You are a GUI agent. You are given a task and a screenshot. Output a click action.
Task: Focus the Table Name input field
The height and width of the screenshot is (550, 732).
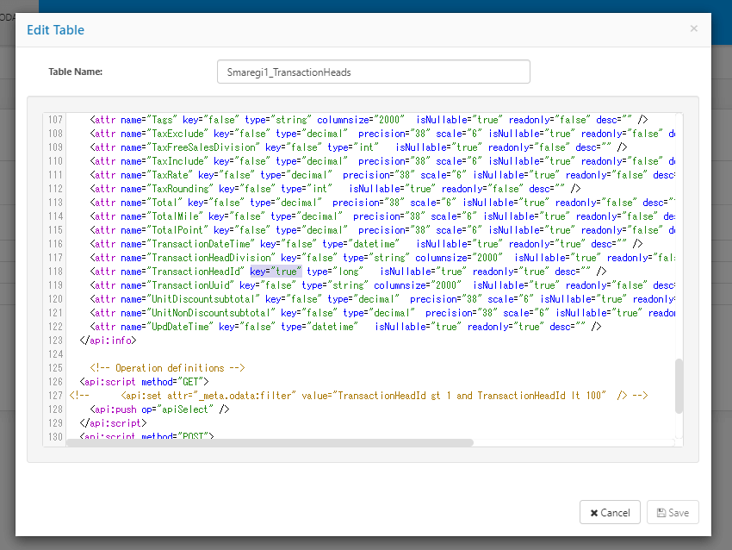(x=373, y=72)
